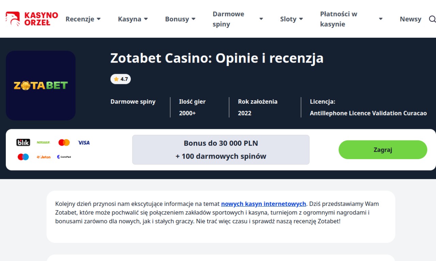
Task: Click the Visa payment logo
Action: pos(84,143)
